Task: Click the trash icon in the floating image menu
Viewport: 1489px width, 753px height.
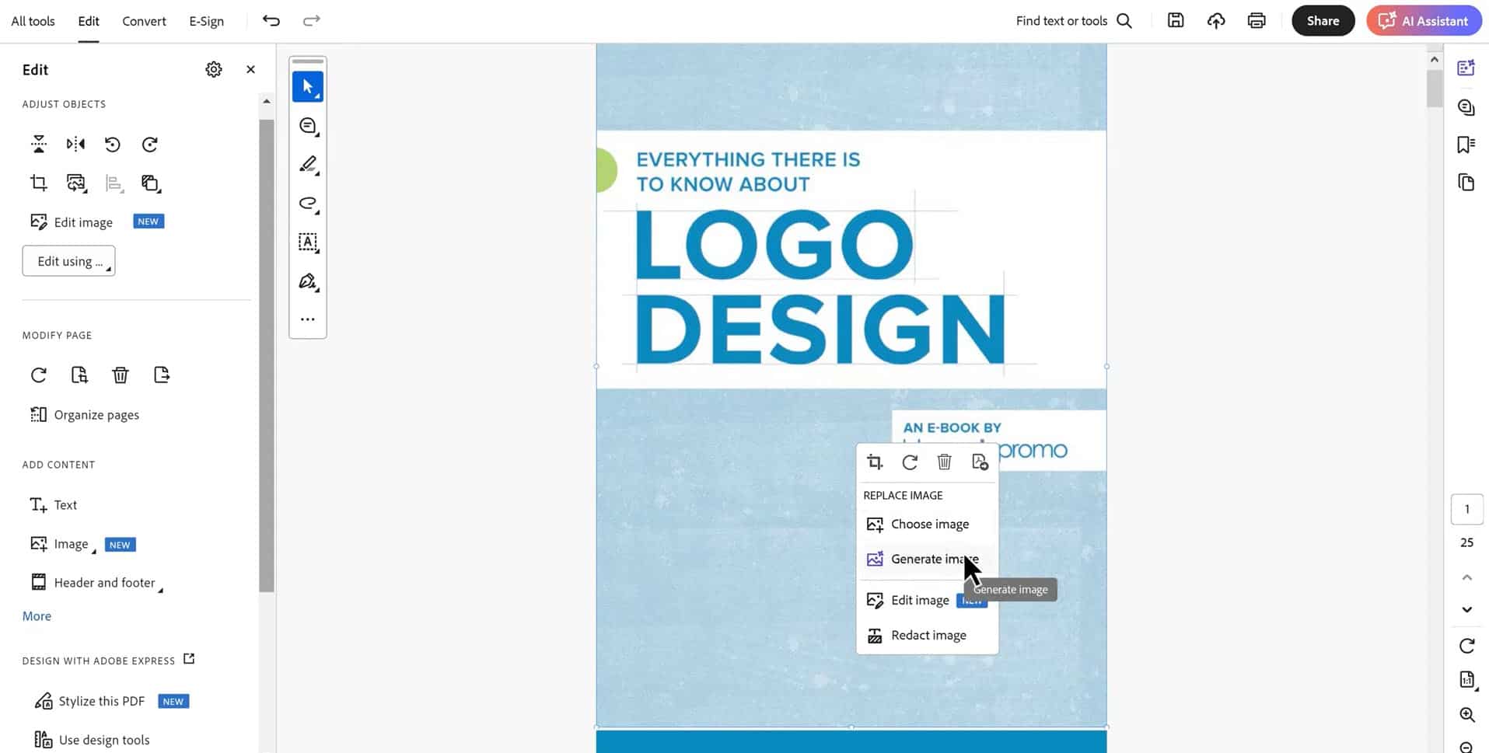Action: (x=944, y=462)
